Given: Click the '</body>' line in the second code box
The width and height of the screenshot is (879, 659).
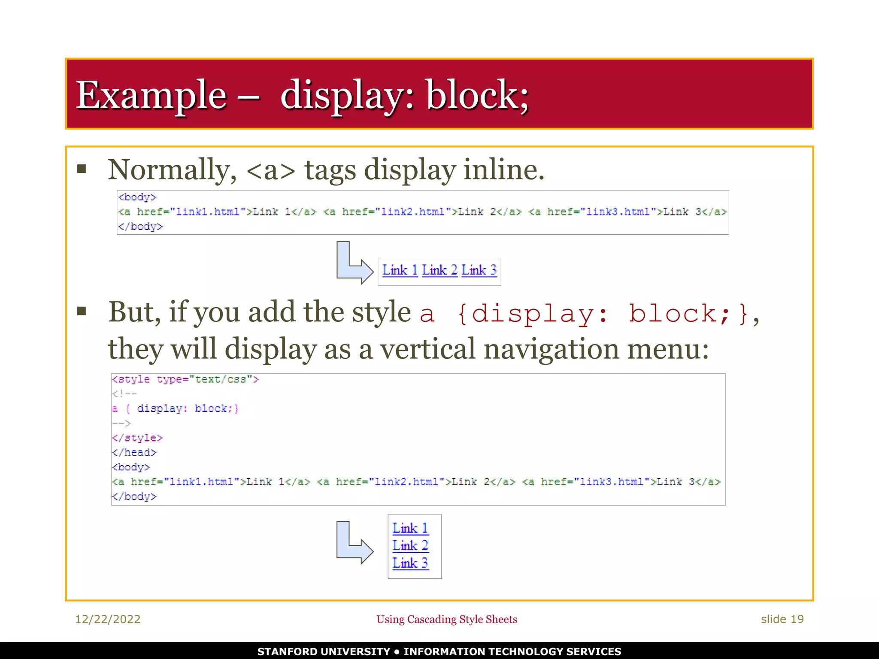Looking at the screenshot, I should click(134, 497).
